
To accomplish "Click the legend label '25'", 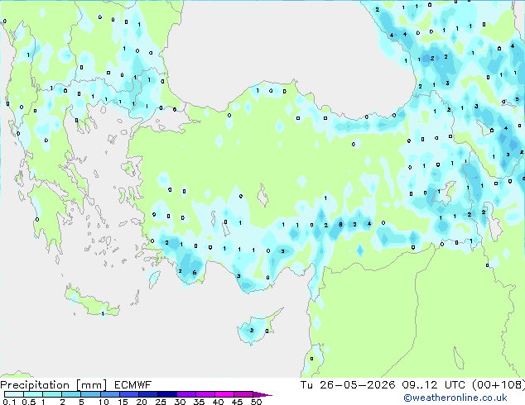I will (x=161, y=402).
